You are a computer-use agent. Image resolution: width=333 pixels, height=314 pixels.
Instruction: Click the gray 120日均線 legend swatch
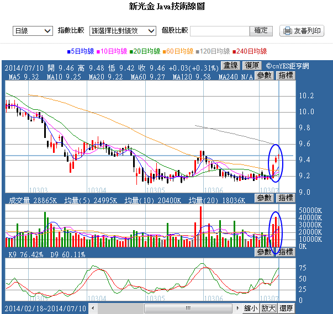[x=197, y=51]
